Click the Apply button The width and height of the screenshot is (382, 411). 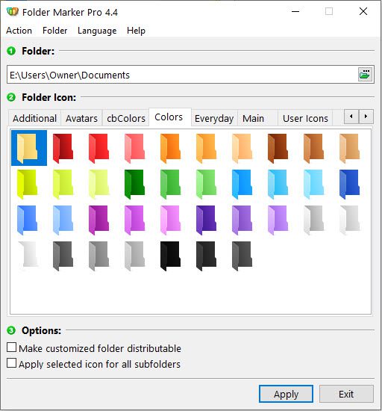point(286,394)
